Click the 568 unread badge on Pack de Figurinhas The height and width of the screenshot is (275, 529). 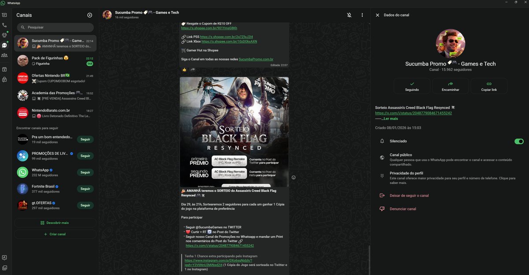click(x=90, y=64)
